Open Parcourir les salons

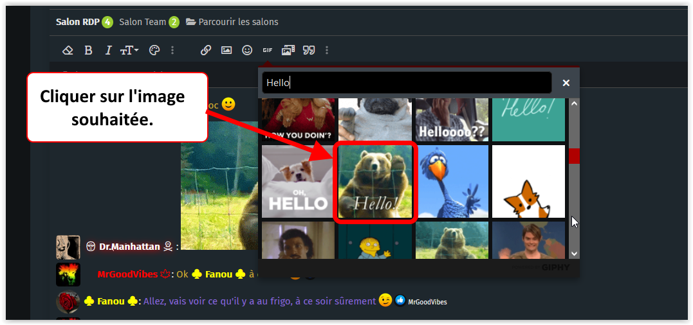pyautogui.click(x=232, y=22)
